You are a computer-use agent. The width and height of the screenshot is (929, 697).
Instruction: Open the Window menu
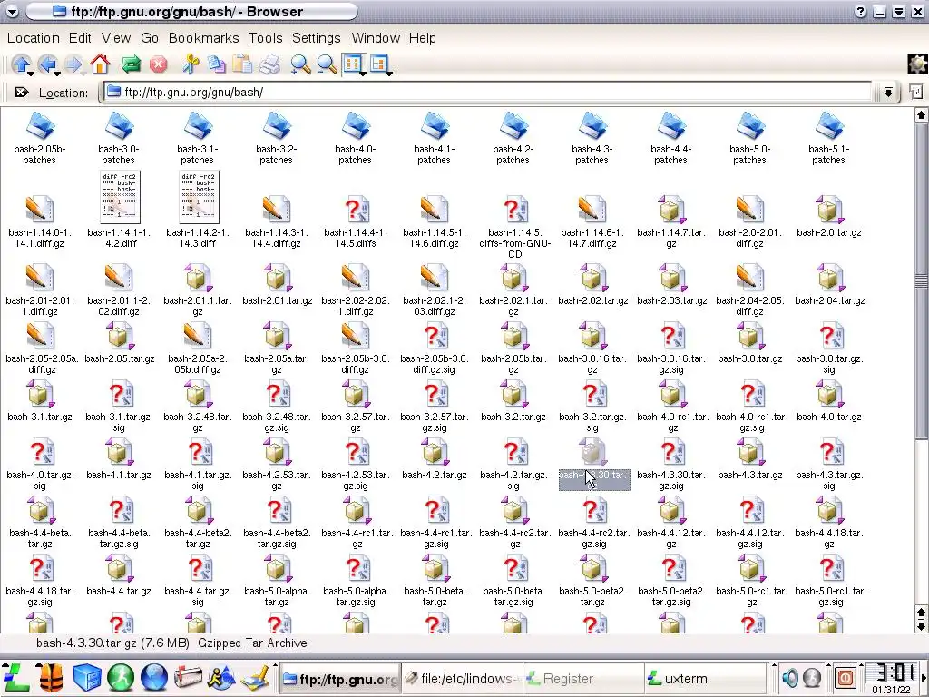coord(375,38)
